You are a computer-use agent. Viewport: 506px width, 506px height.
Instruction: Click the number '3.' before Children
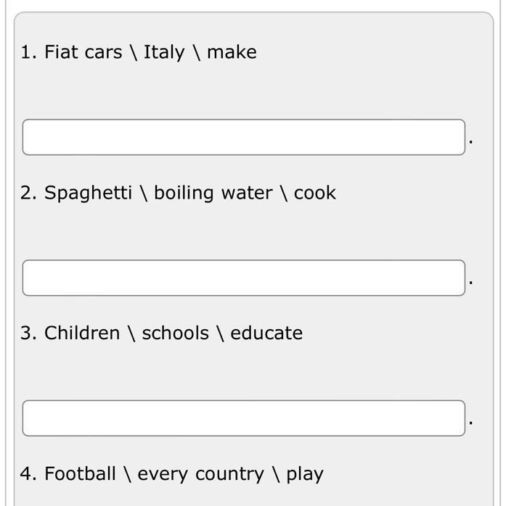(28, 333)
